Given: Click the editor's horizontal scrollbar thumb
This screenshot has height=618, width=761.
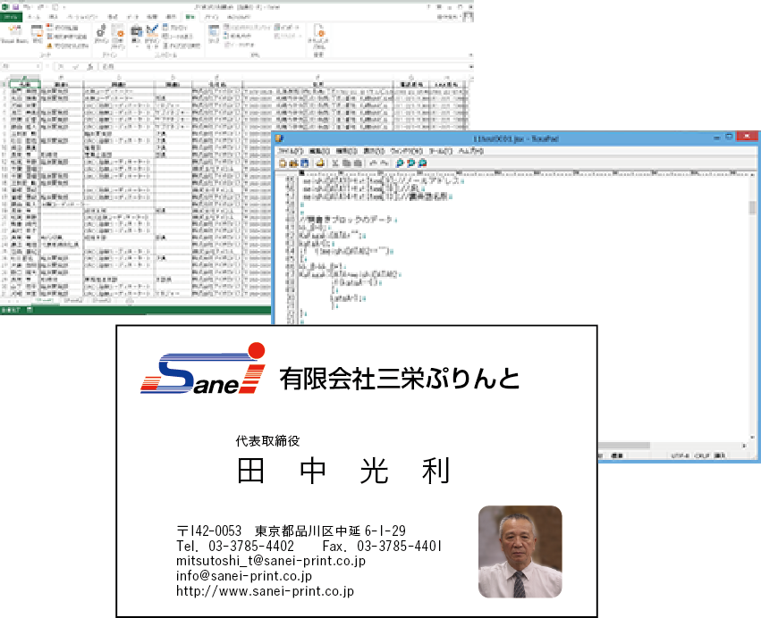Looking at the screenshot, I should click(624, 446).
